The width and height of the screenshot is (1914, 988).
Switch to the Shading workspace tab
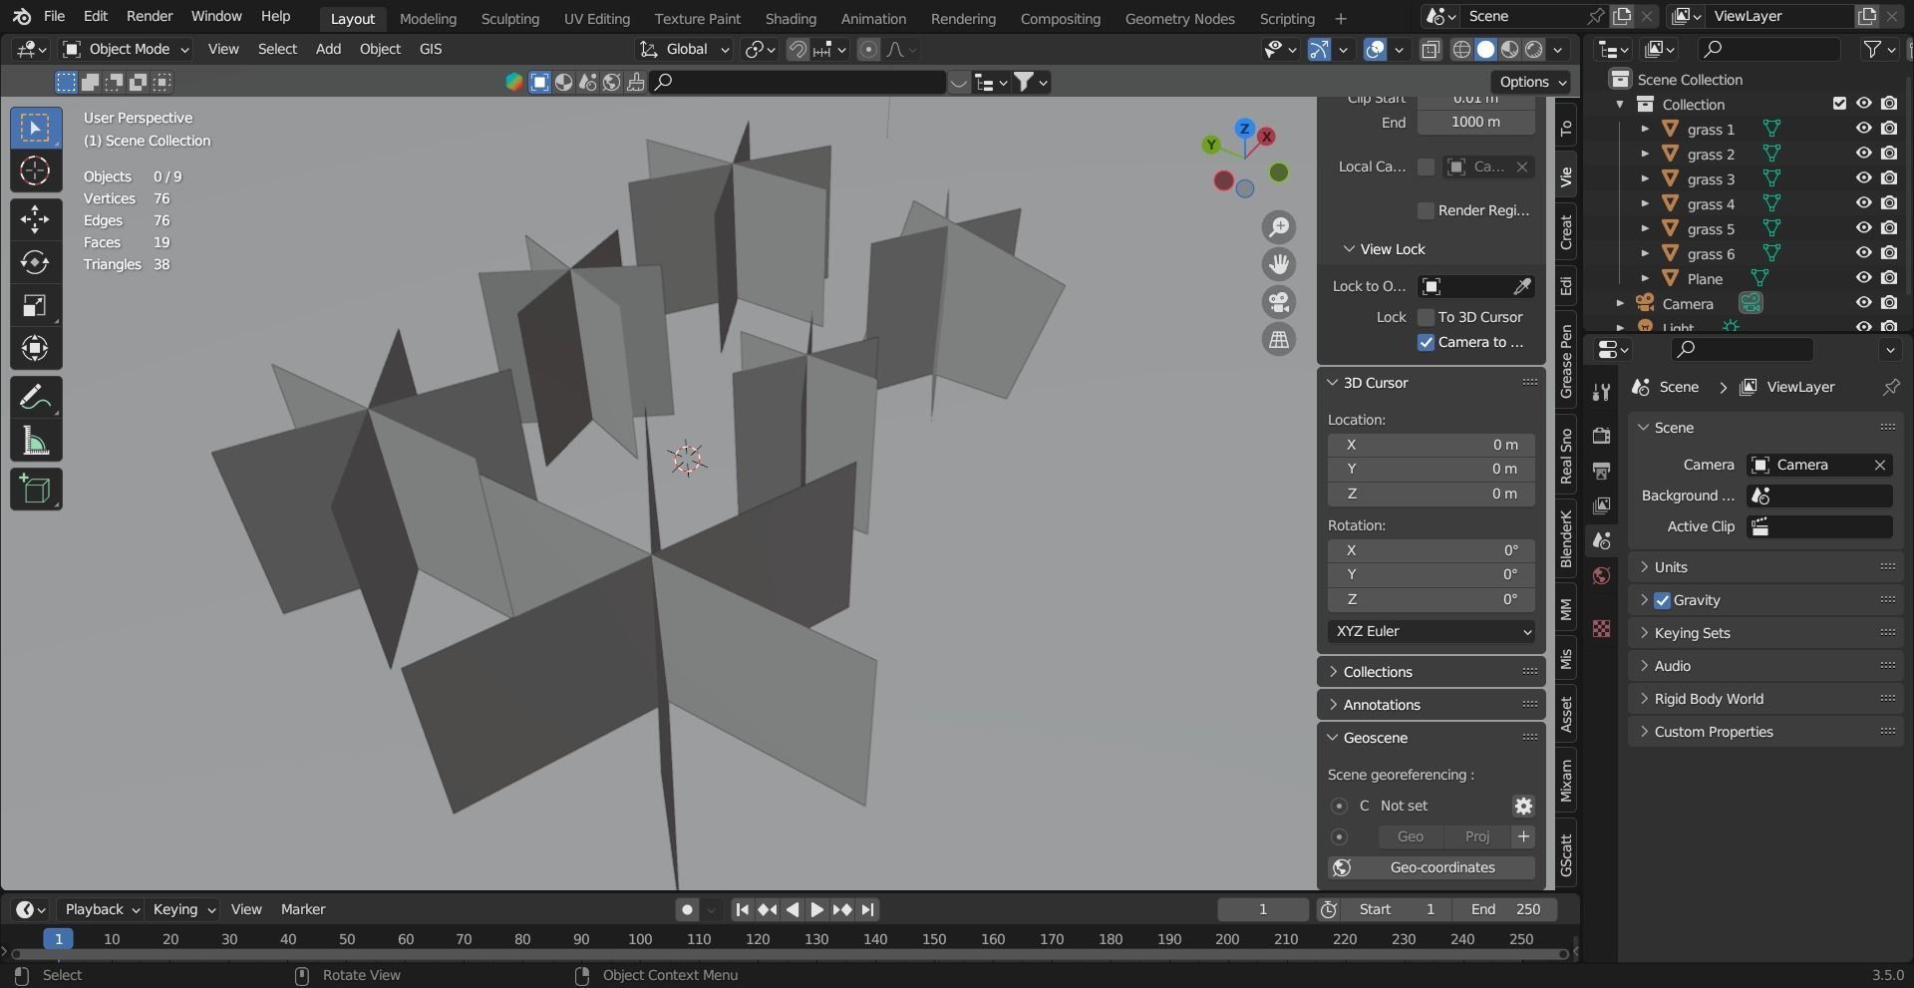[x=791, y=18]
